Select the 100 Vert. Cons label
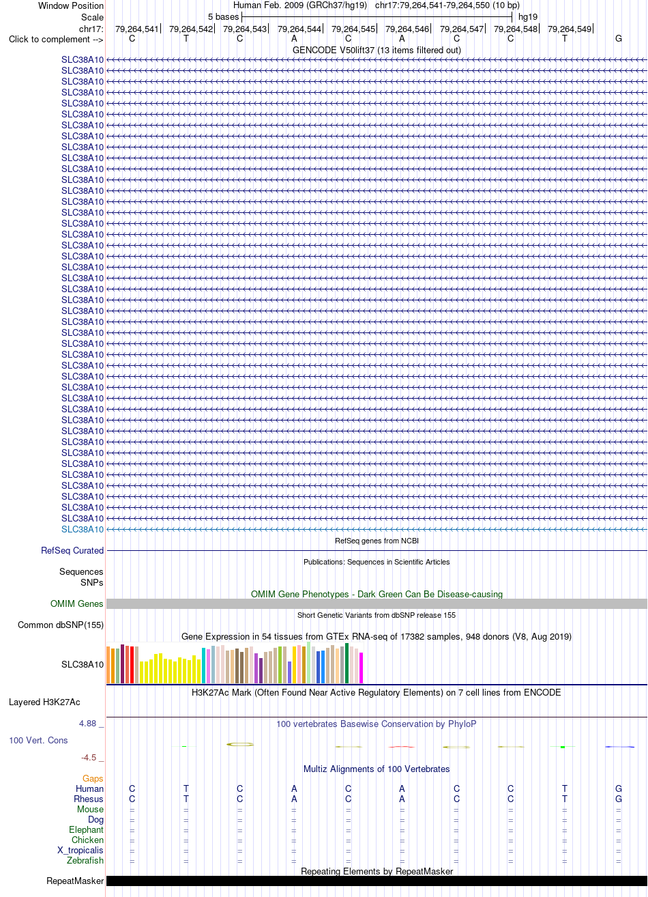 coord(38,740)
